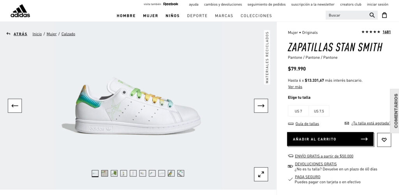The height and width of the screenshot is (195, 399).
Task: Click into the Buscar search field
Action: (x=347, y=15)
